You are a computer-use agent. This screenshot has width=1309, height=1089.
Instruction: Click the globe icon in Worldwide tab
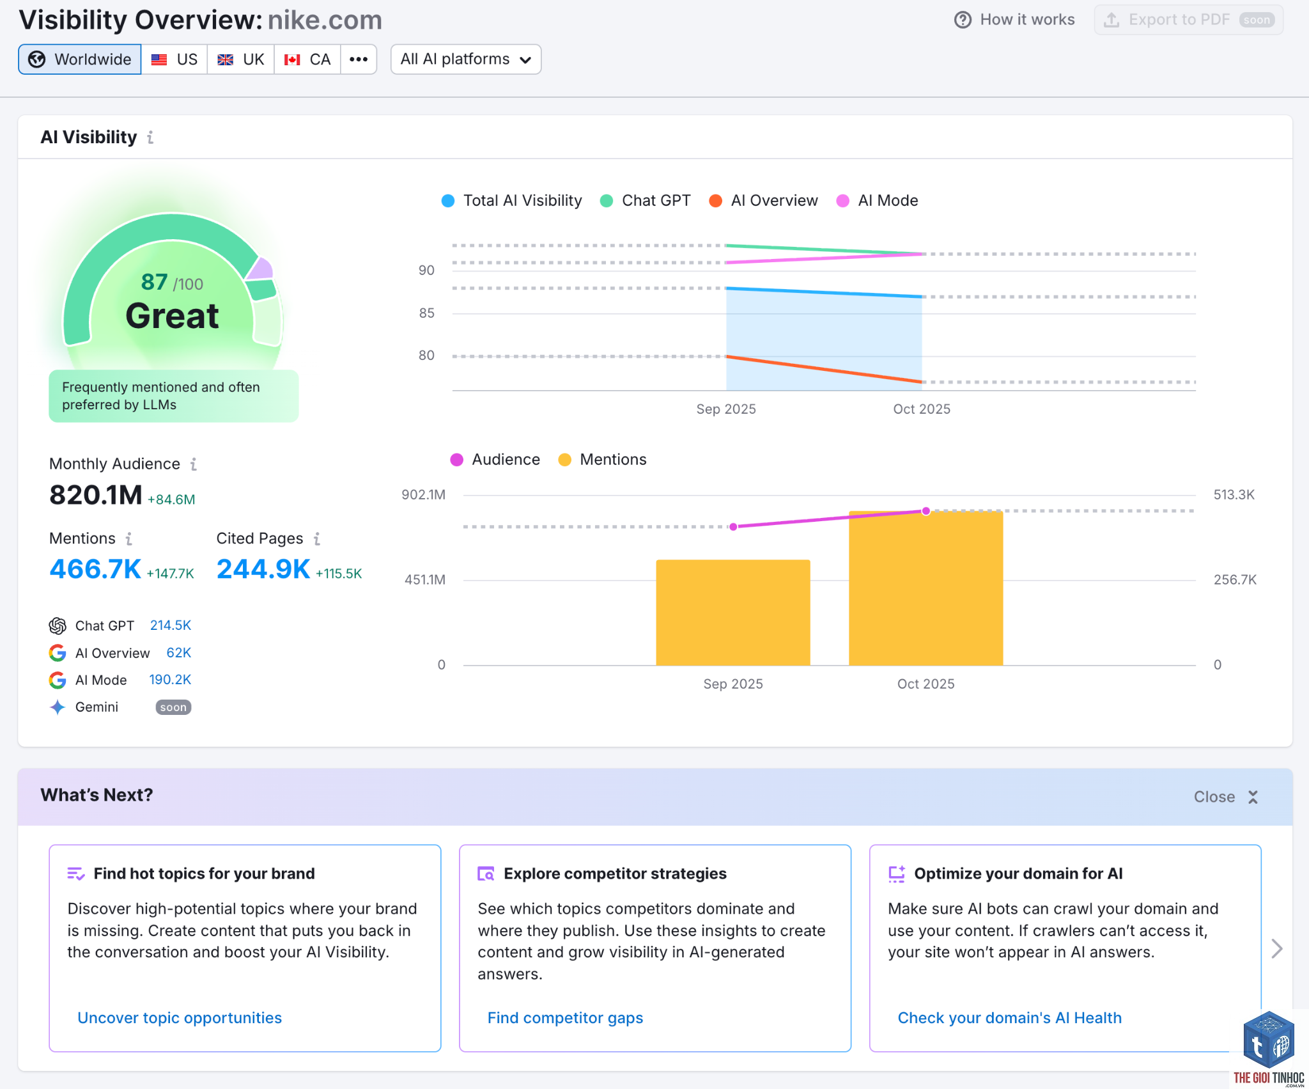pos(37,59)
